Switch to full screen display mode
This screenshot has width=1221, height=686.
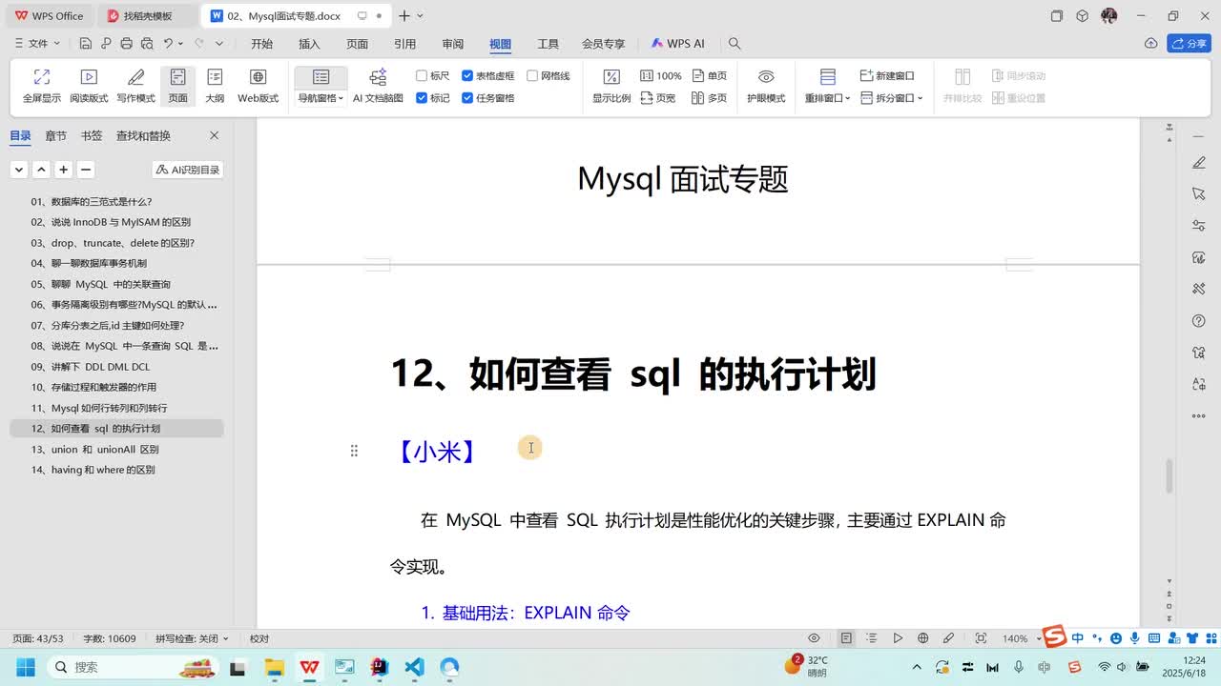[x=41, y=86]
